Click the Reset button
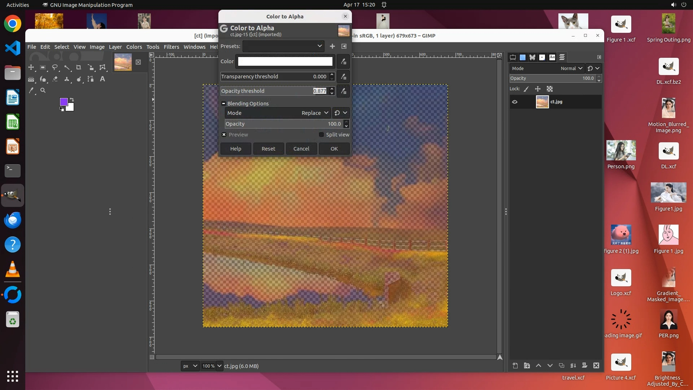This screenshot has width=693, height=390. pyautogui.click(x=268, y=149)
